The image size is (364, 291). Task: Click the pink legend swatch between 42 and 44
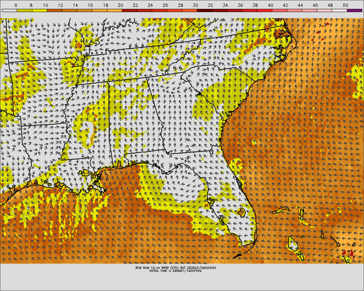[295, 10]
